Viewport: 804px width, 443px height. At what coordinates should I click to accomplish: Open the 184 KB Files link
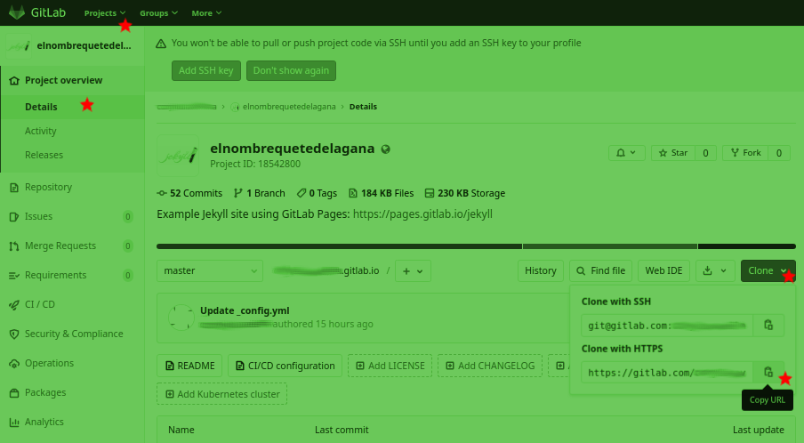pos(381,193)
